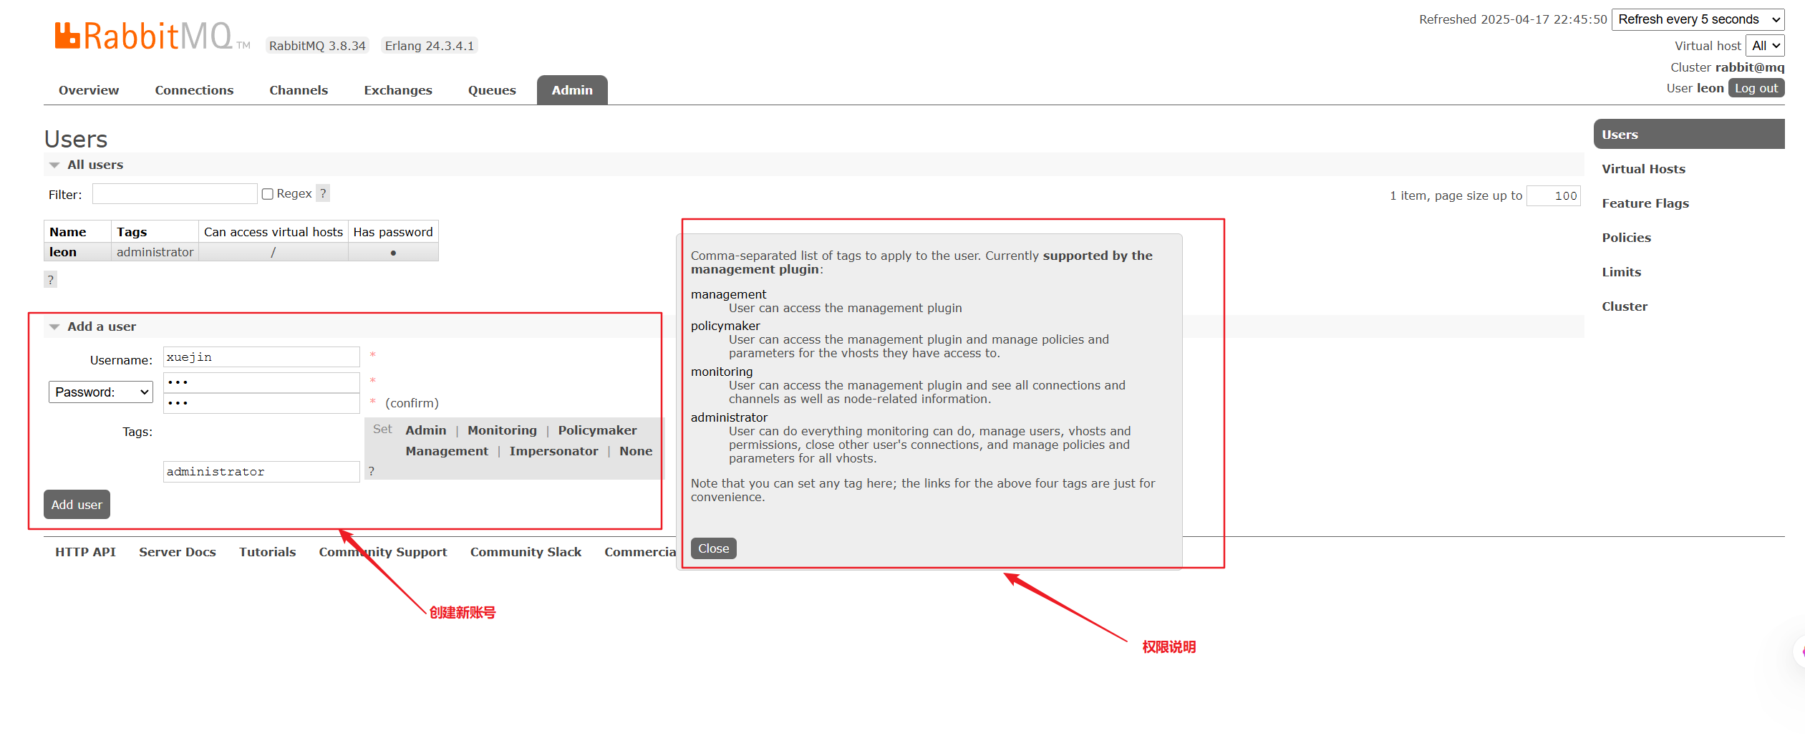Click the help icon below users table
The image size is (1805, 751).
point(50,279)
